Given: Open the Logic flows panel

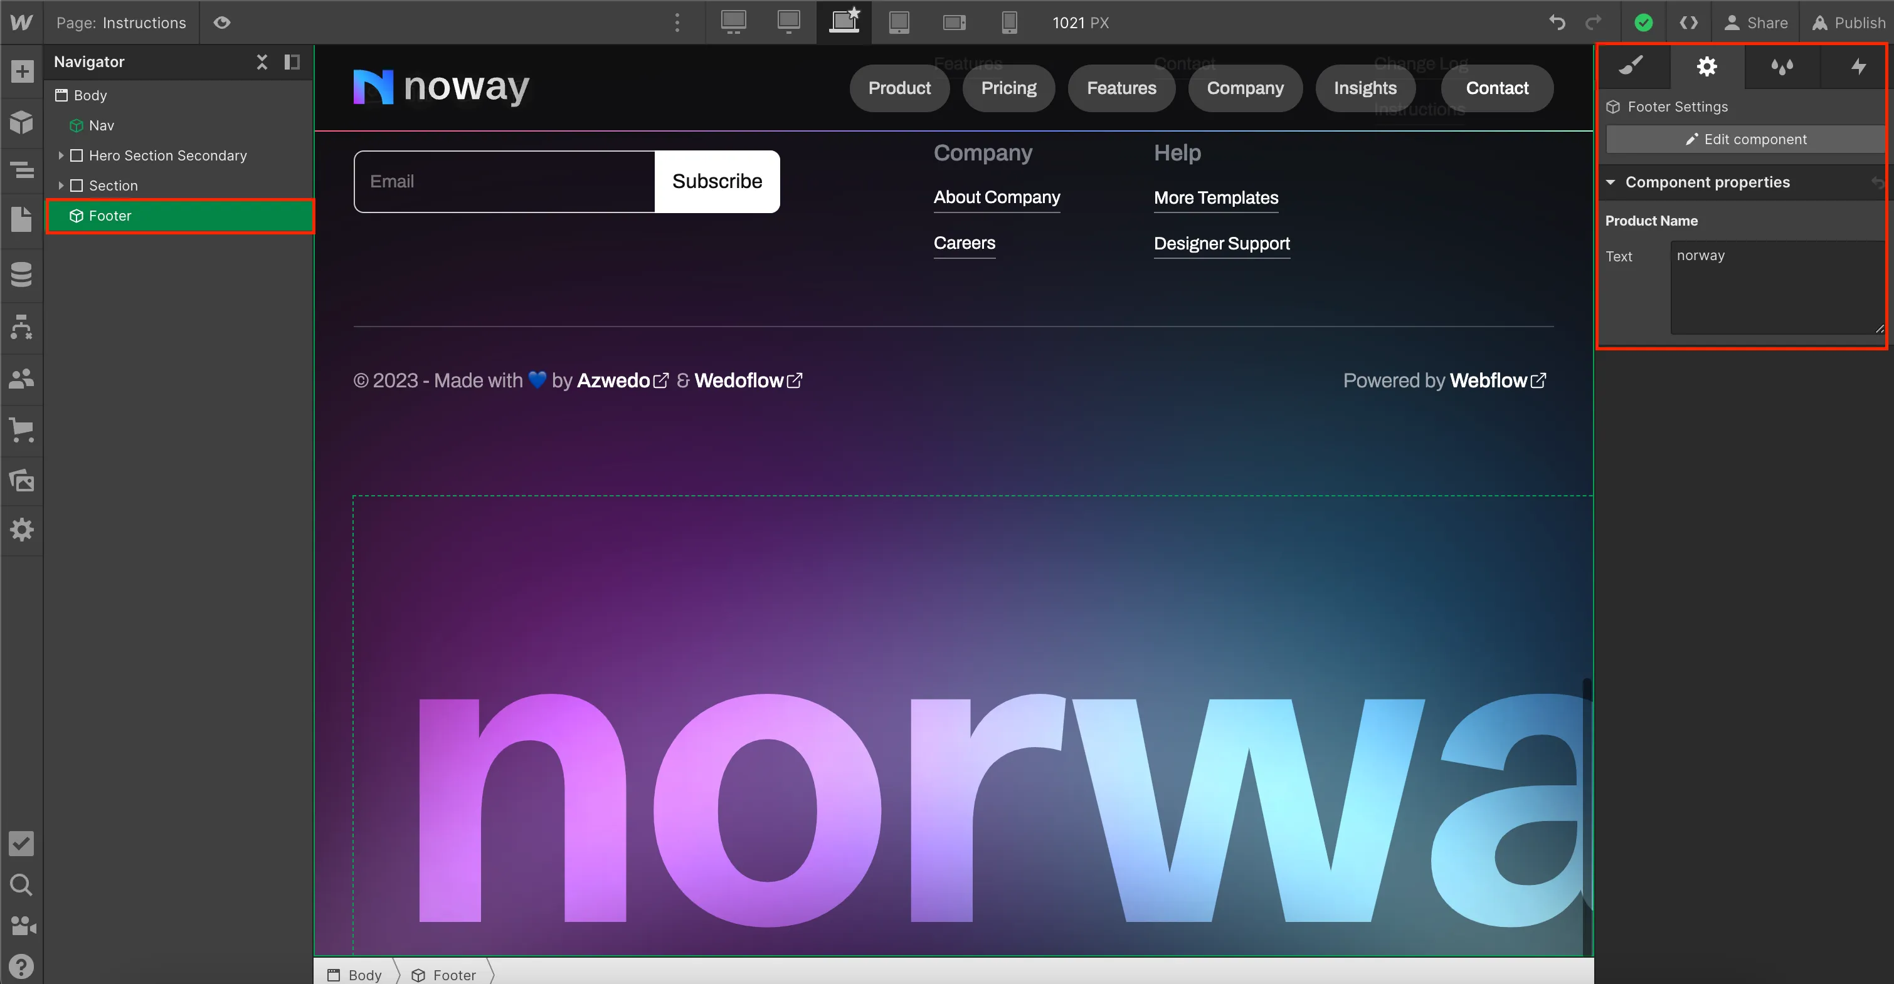Looking at the screenshot, I should pos(21,327).
